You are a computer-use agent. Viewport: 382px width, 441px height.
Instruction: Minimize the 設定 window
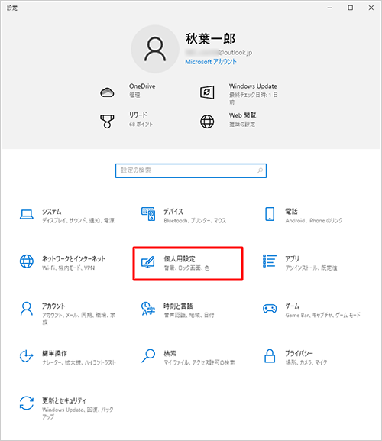coord(330,8)
